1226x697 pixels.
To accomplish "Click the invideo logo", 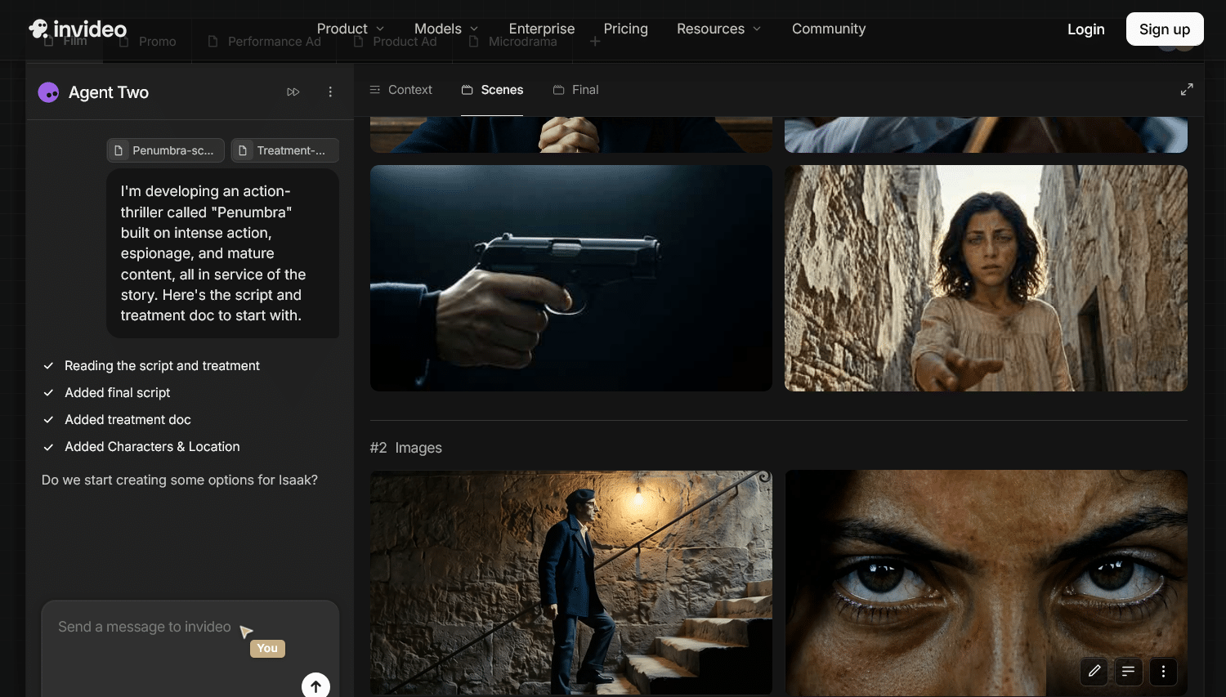I will 78,29.
